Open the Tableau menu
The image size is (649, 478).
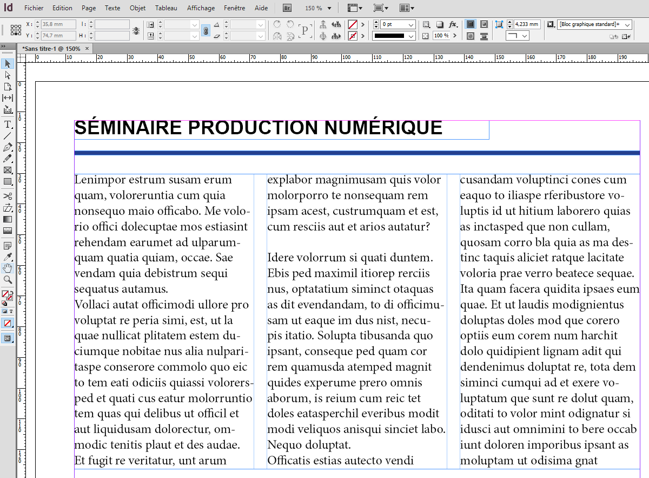point(165,8)
